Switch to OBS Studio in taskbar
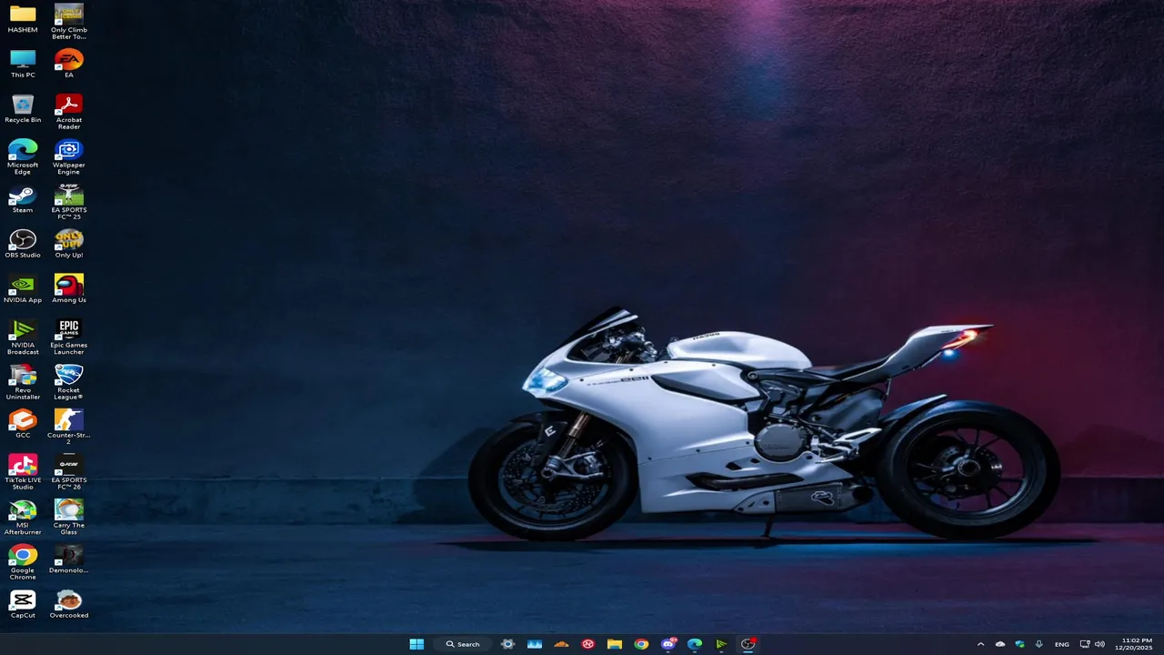Viewport: 1164px width, 655px height. [748, 644]
